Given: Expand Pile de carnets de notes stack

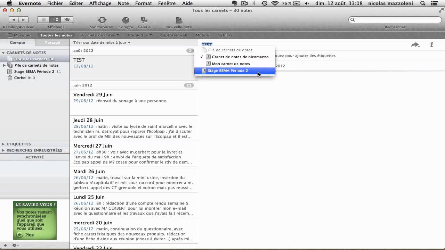Looking at the screenshot, I should 4,65.
